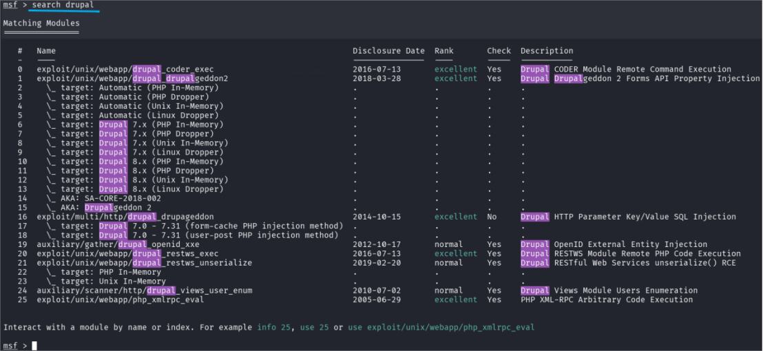Image resolution: width=763 pixels, height=351 pixels.
Task: Click disclosure date 2016-07-13 of drupal_coder_exec
Action: (x=377, y=70)
